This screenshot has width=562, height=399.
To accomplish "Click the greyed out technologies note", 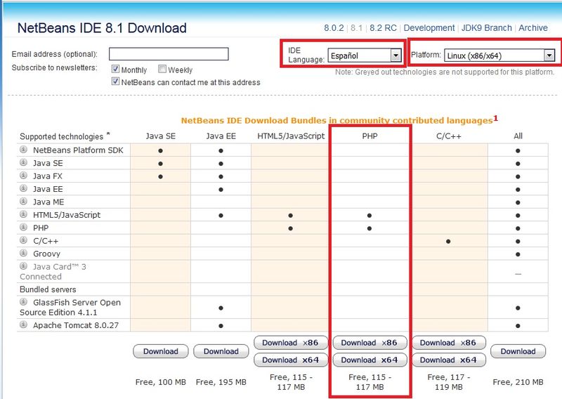I will click(x=445, y=72).
